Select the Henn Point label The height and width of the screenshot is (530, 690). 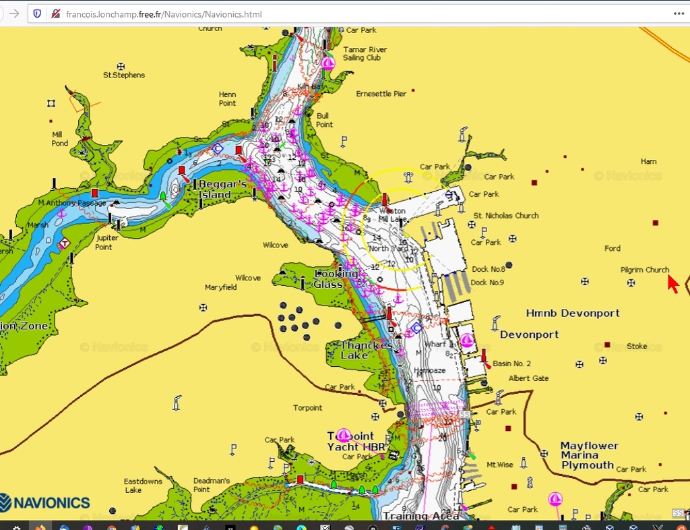point(228,99)
